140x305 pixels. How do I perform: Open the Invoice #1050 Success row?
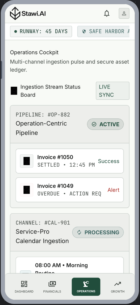(70, 161)
